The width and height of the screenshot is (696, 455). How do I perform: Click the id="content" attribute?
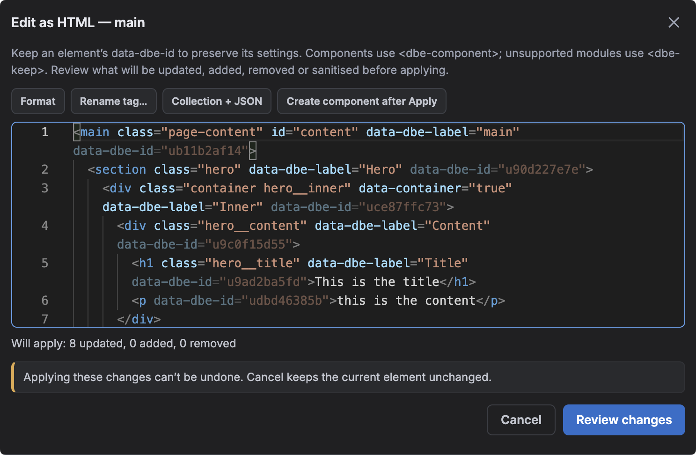315,132
